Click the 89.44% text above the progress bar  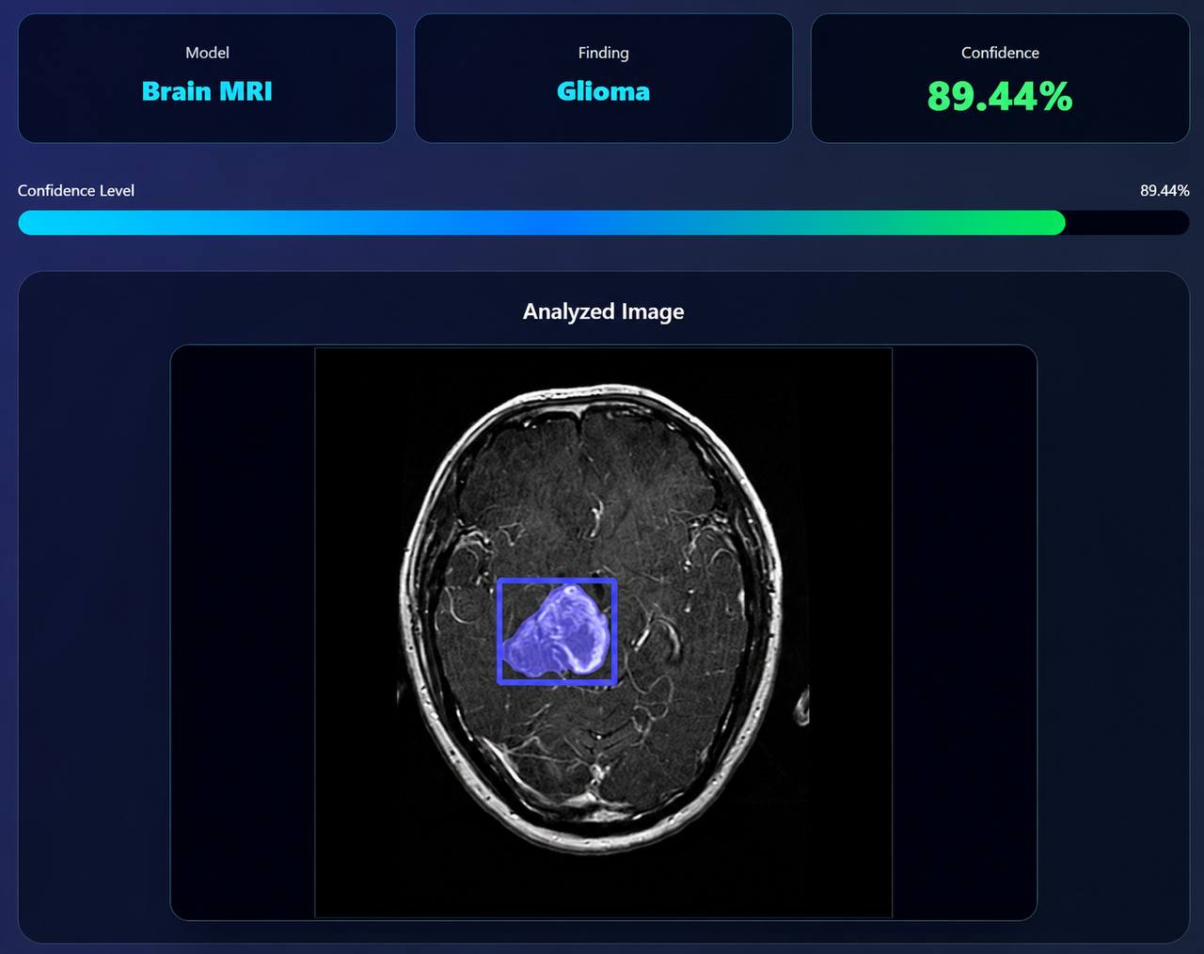point(1164,190)
